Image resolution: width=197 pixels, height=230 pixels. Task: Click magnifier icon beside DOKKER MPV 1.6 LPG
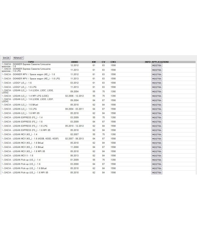coord(3,78)
